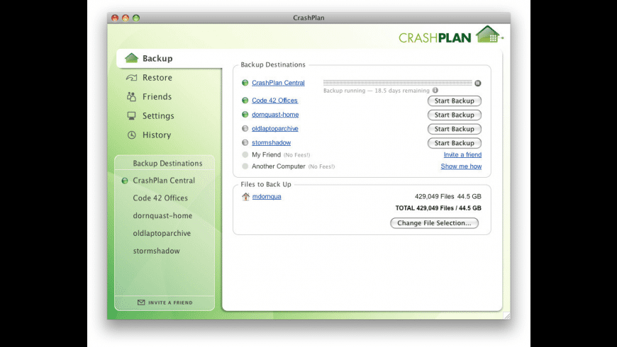Open the Backup tab
Image resolution: width=617 pixels, height=347 pixels.
tap(169, 59)
